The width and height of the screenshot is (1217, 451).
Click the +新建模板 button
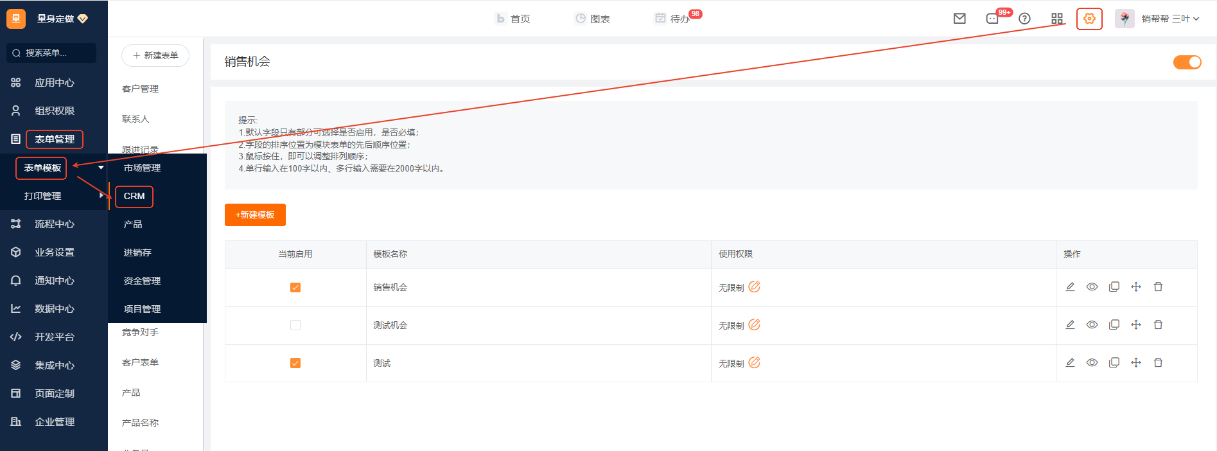(x=255, y=215)
